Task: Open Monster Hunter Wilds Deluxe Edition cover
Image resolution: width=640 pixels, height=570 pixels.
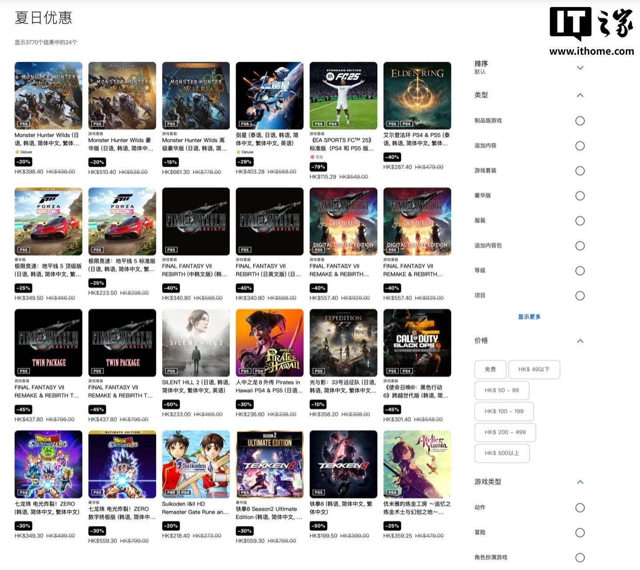Action: [x=122, y=96]
